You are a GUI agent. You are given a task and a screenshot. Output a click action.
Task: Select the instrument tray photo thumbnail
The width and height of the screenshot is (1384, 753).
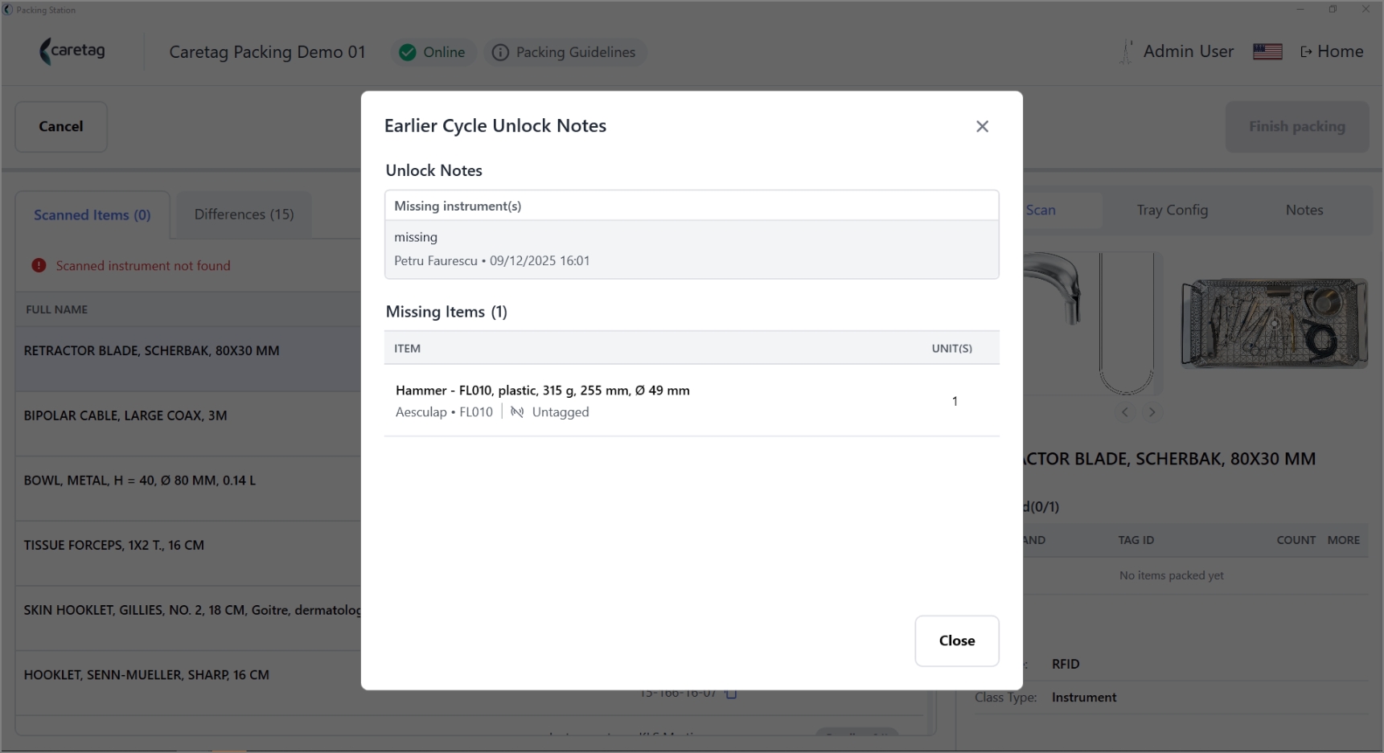[x=1274, y=322]
